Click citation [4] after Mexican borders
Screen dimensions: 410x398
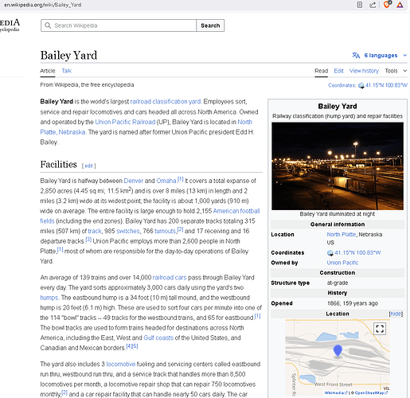(129, 346)
